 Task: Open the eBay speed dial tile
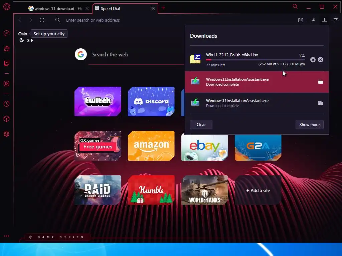205,148
